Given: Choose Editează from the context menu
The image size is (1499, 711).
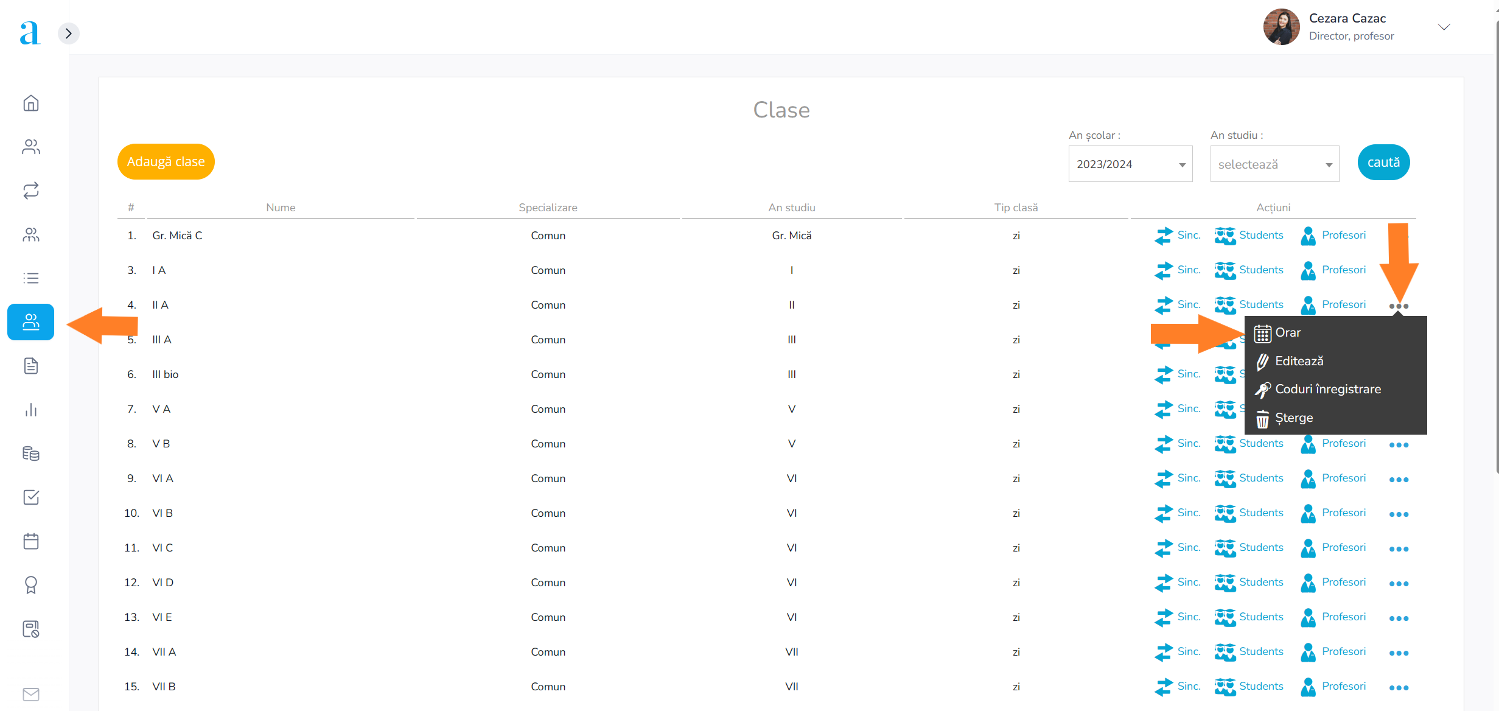Looking at the screenshot, I should (x=1290, y=361).
